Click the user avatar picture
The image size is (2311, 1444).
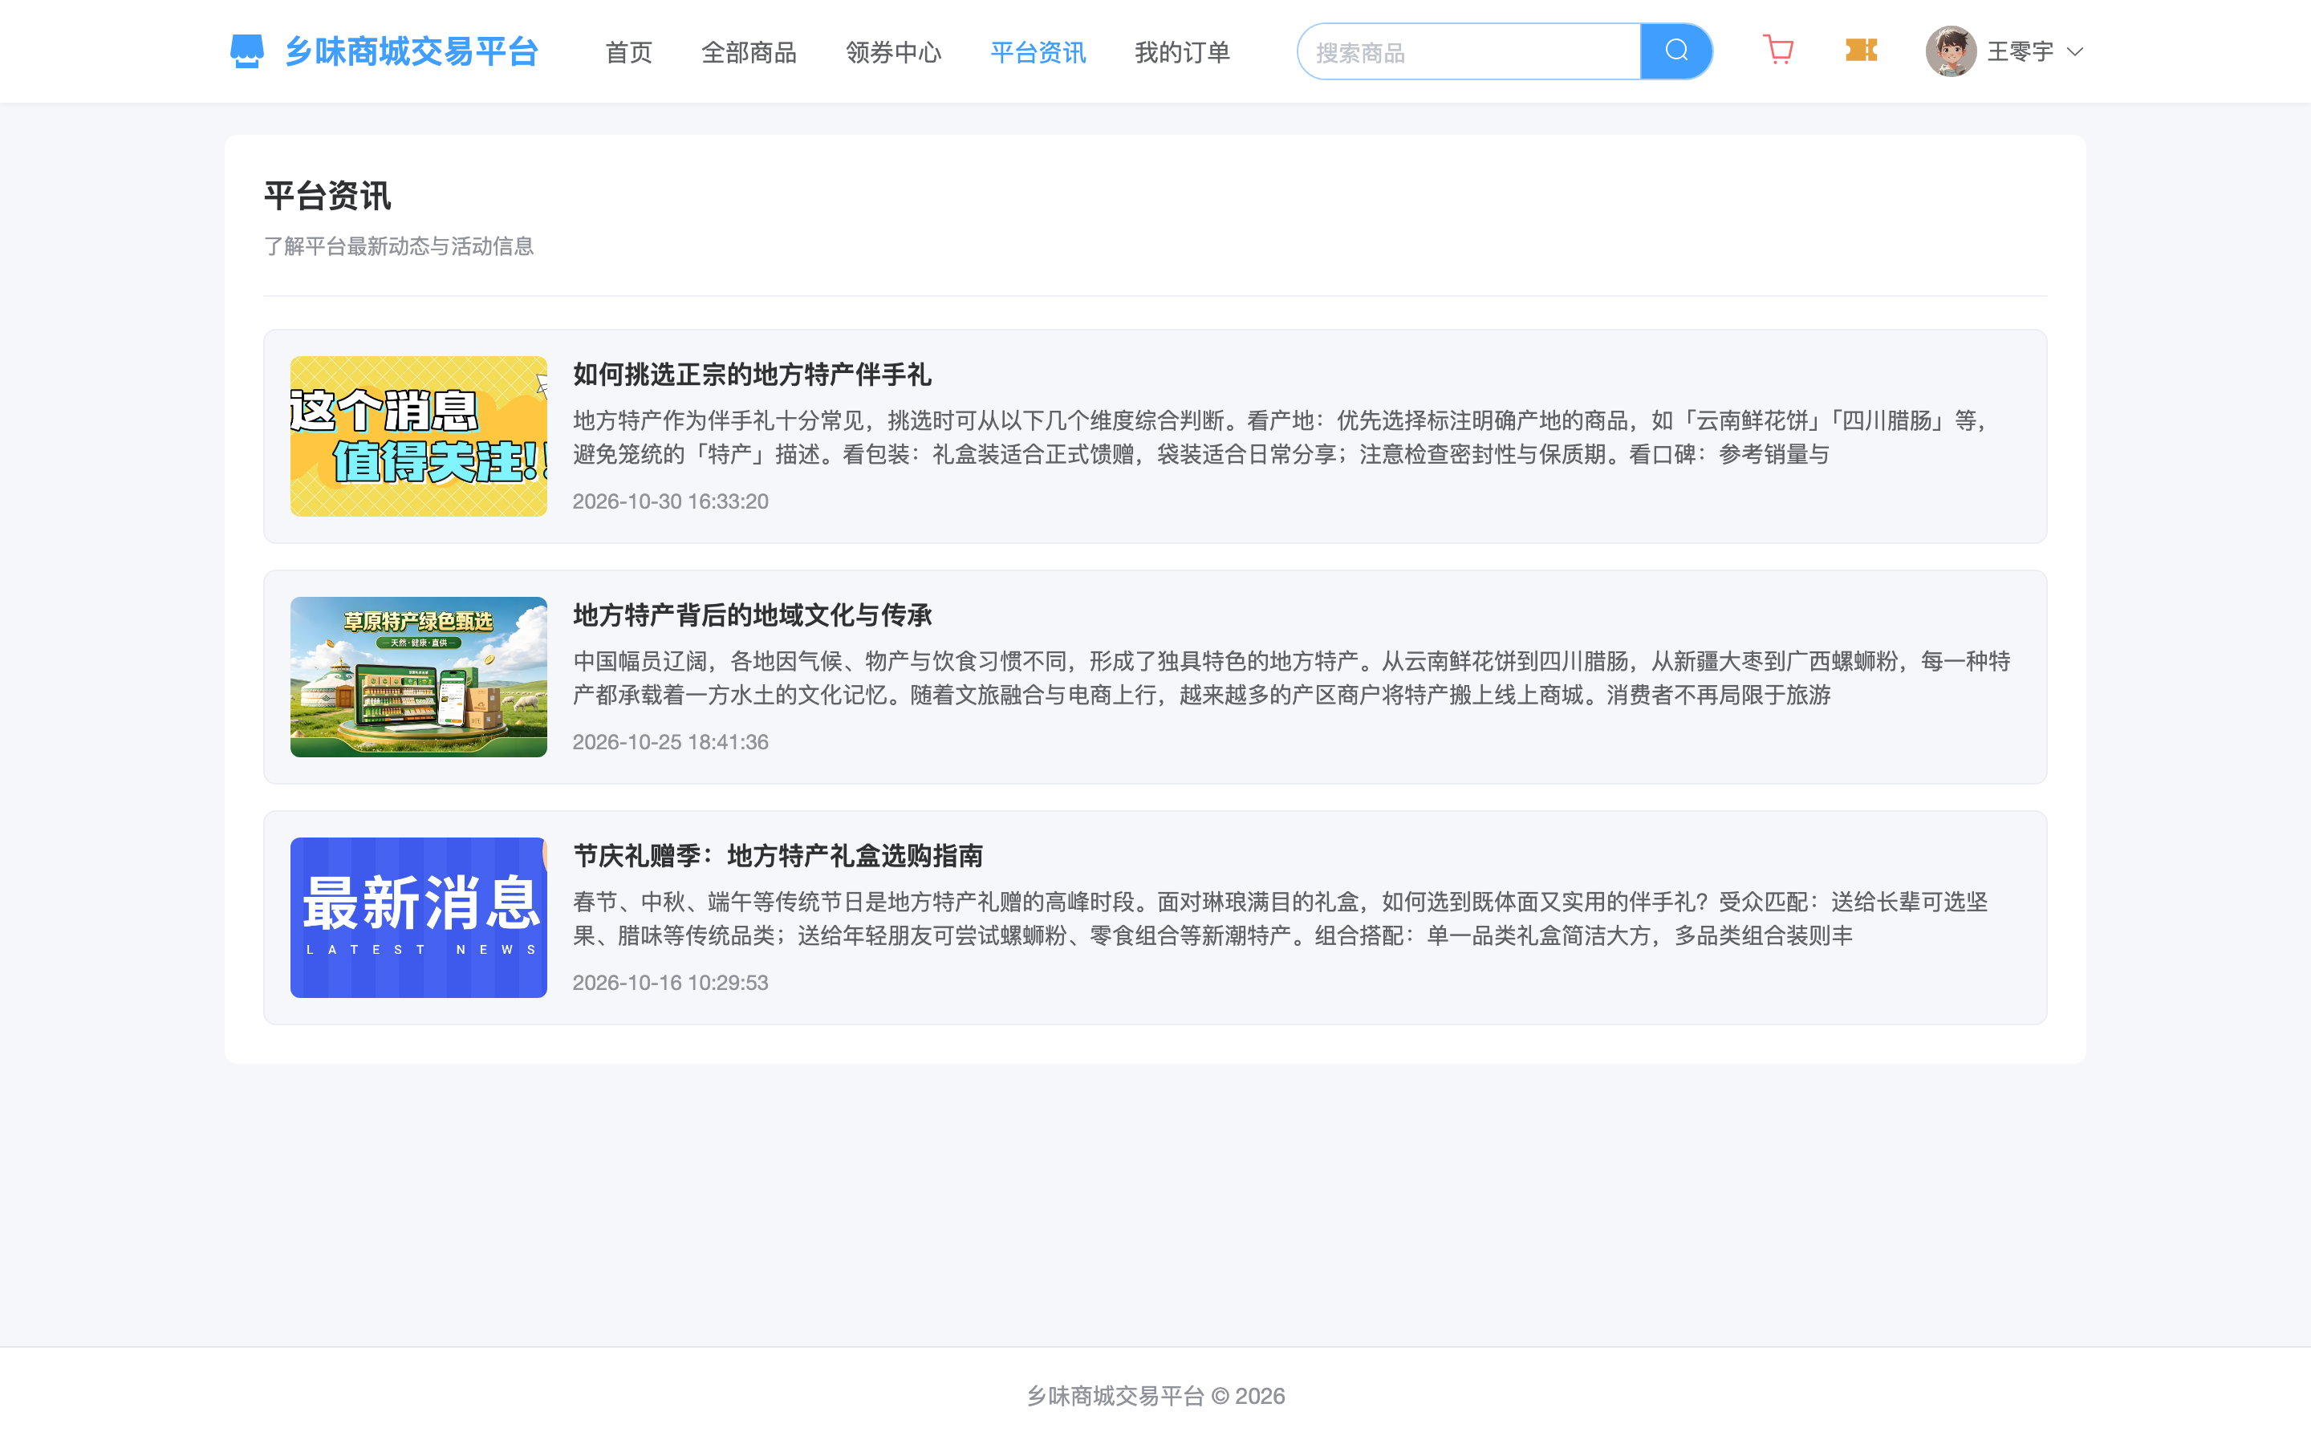1950,51
